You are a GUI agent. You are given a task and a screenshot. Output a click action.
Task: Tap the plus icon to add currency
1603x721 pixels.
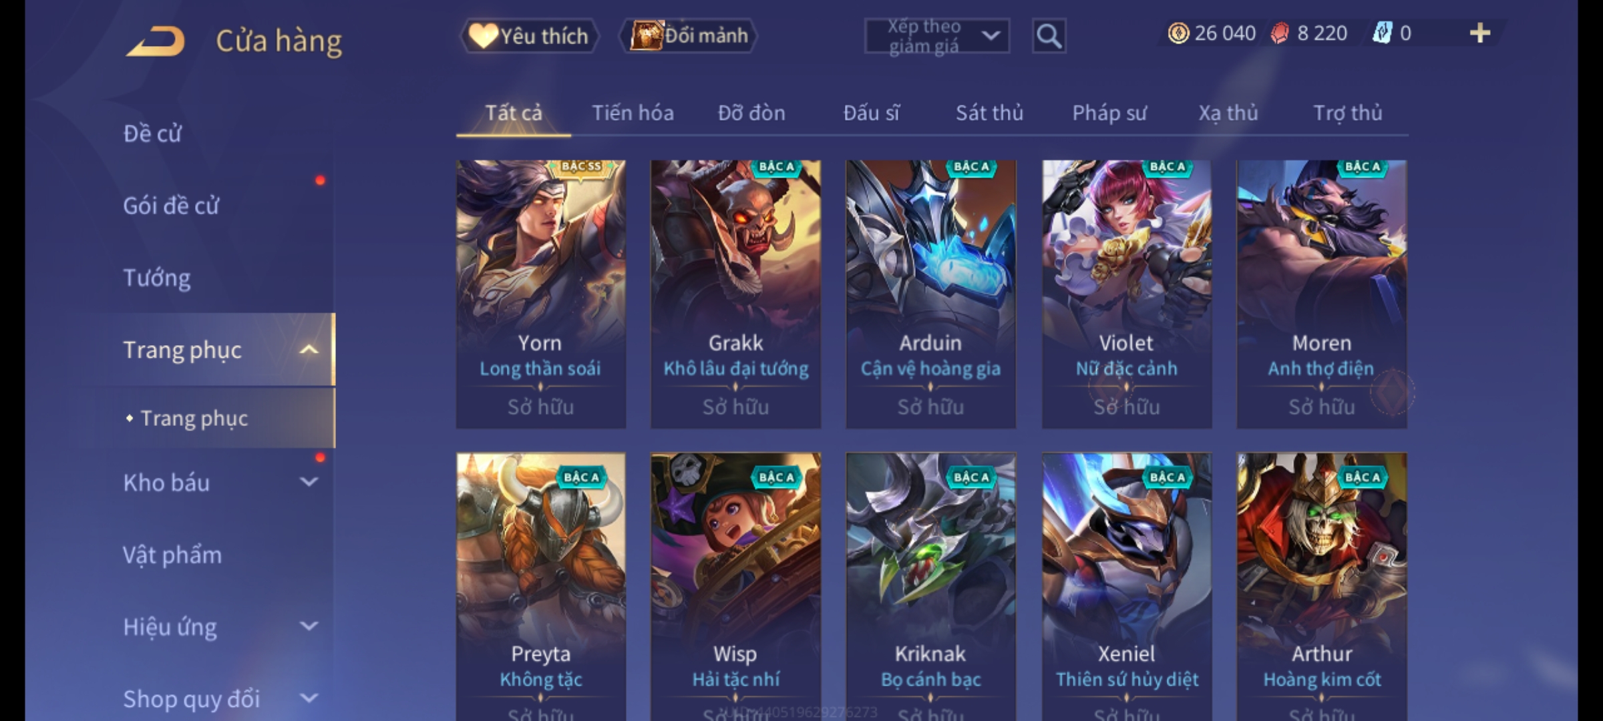pyautogui.click(x=1480, y=33)
